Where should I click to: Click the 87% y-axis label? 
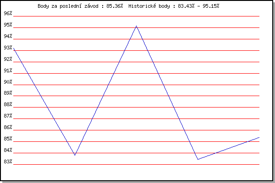(8, 116)
